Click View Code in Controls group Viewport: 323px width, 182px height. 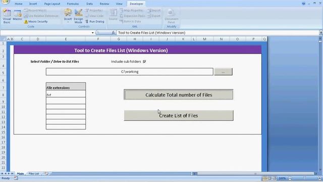(x=94, y=16)
